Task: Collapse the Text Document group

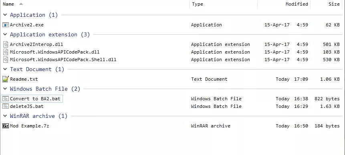Action: [x=5, y=69]
